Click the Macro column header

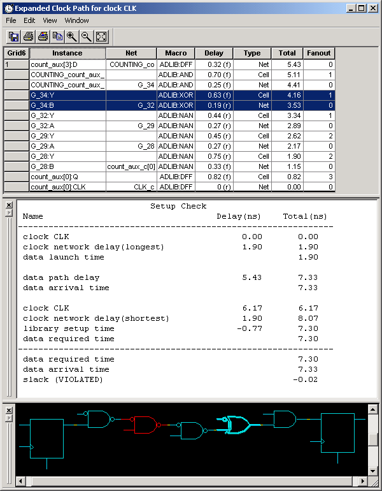[x=176, y=53]
